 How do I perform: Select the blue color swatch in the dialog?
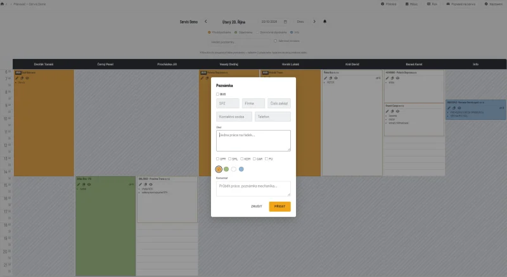point(241,169)
